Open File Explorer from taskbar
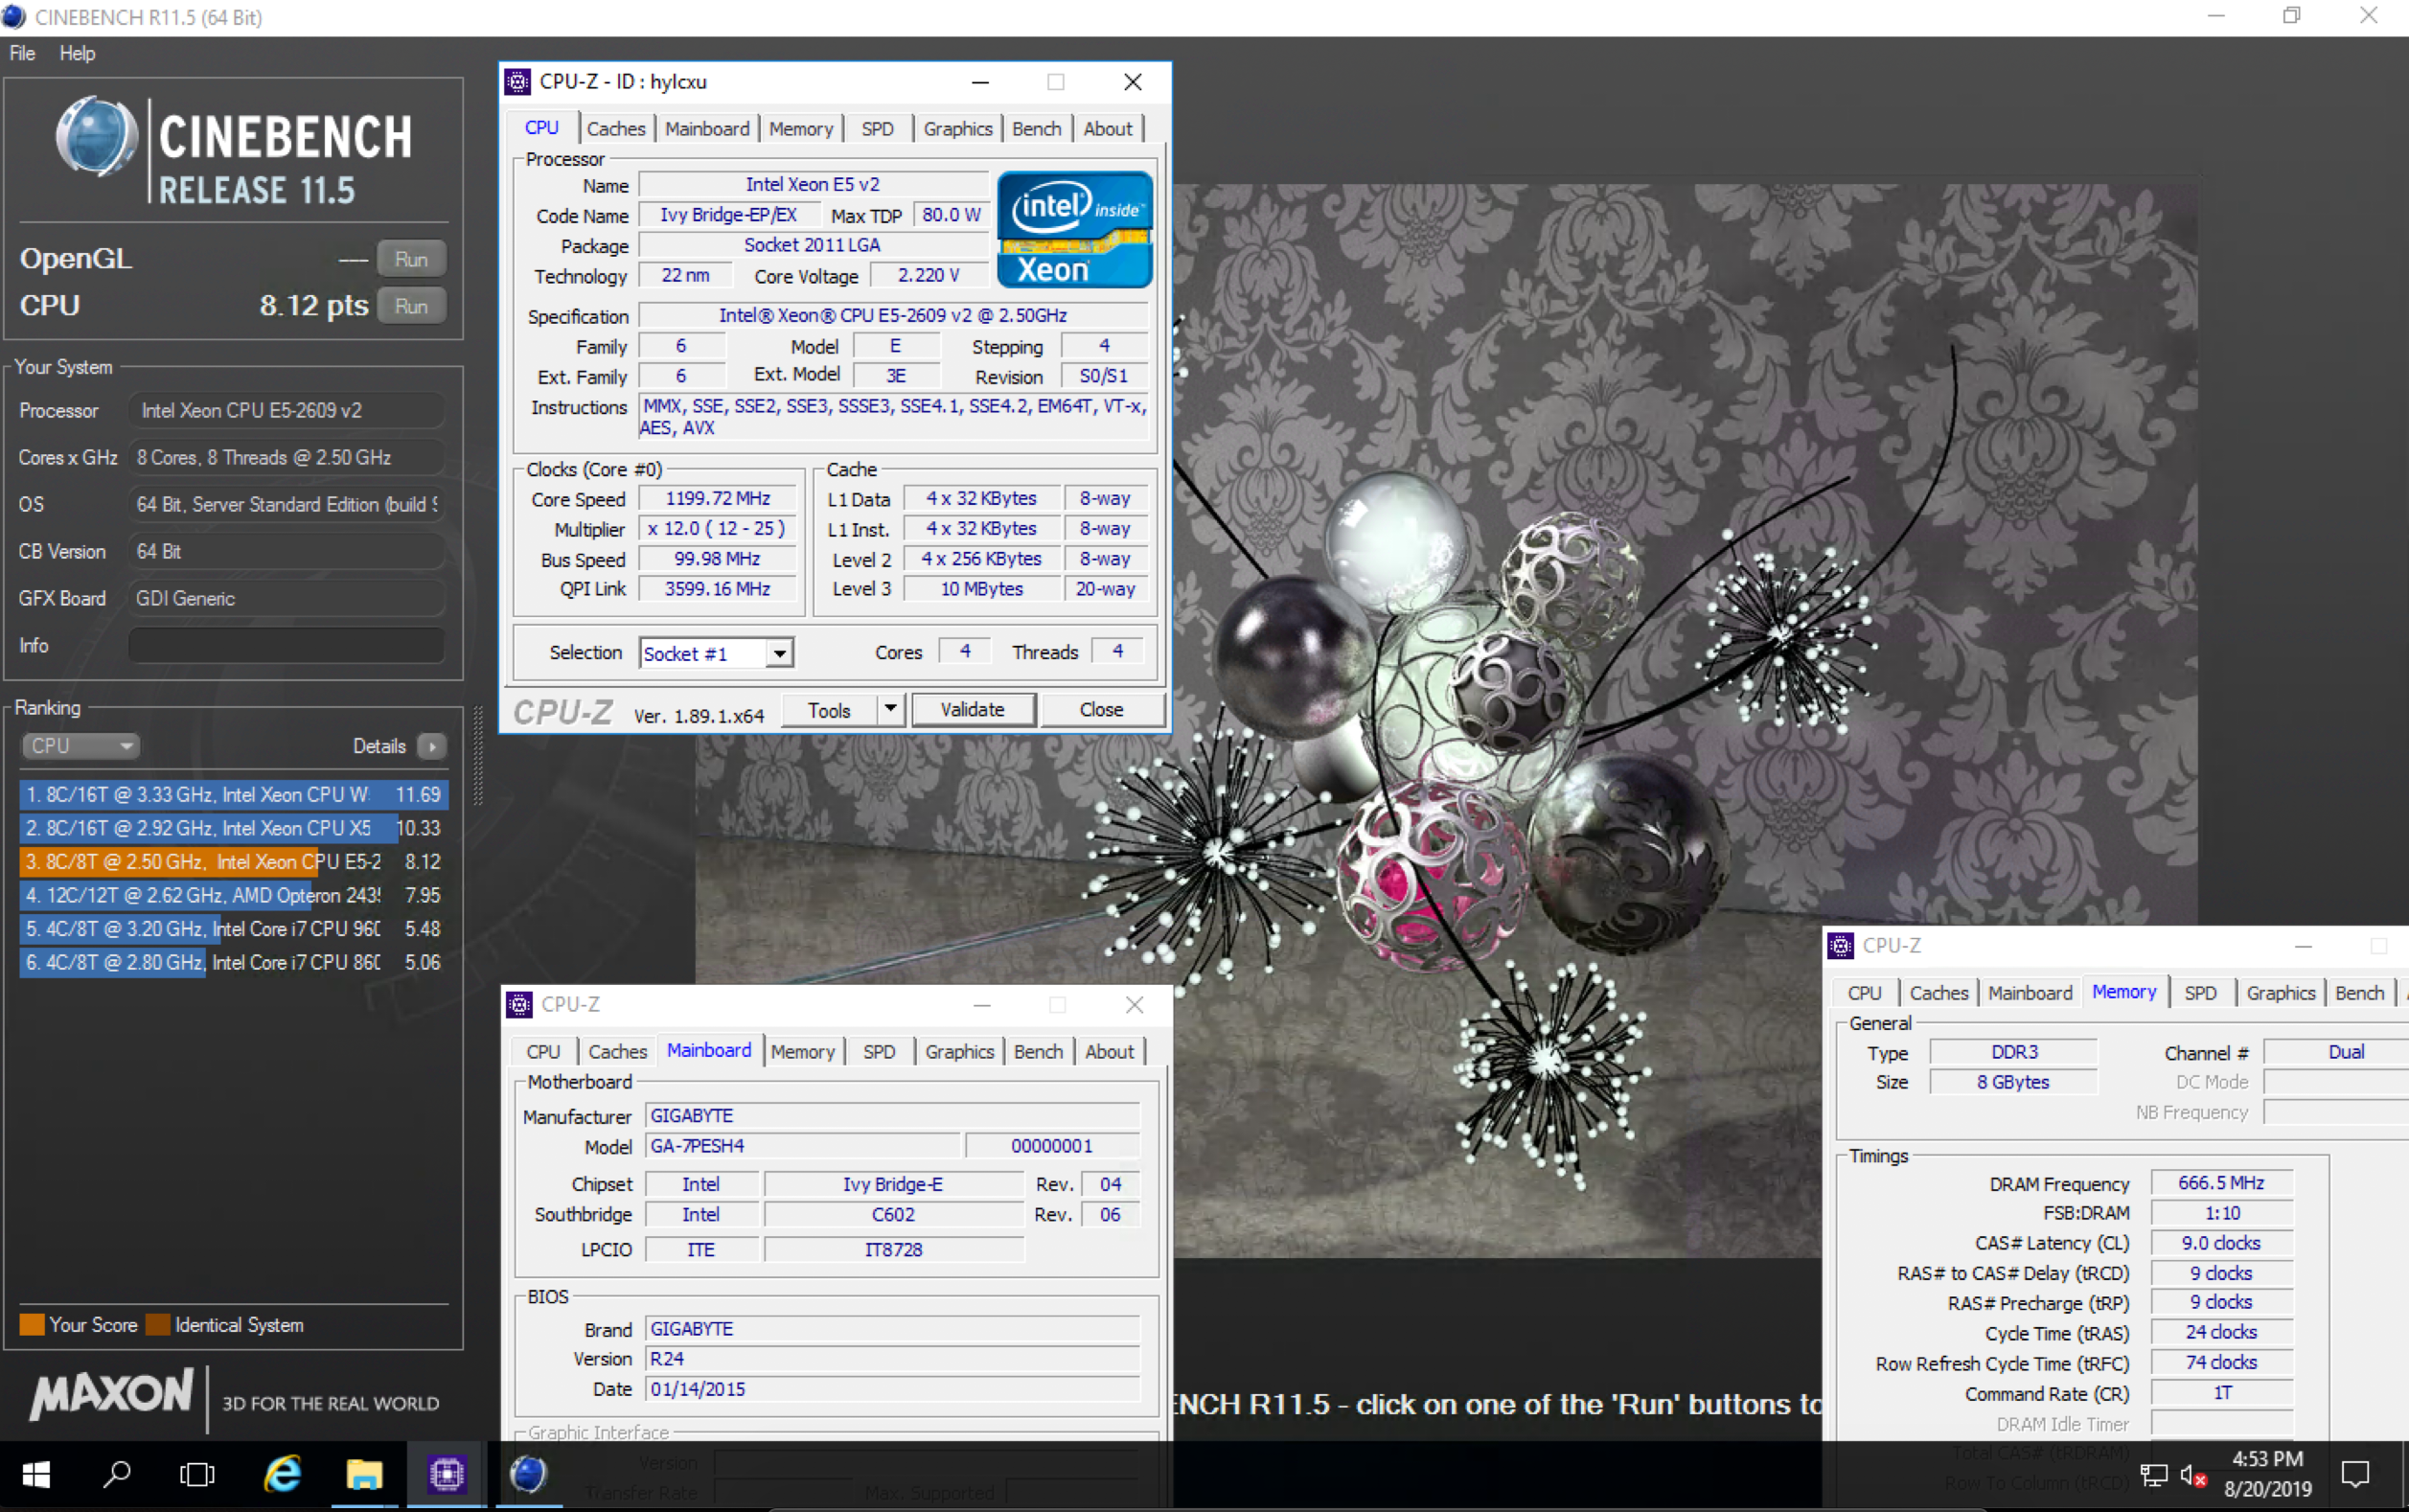2409x1512 pixels. (364, 1475)
